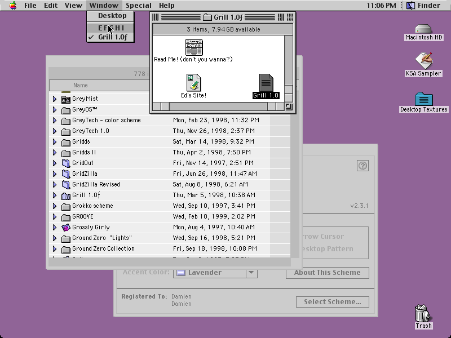Open the Edit menu
The height and width of the screenshot is (338, 451).
(51, 5)
